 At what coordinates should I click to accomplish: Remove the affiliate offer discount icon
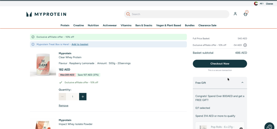(245, 45)
